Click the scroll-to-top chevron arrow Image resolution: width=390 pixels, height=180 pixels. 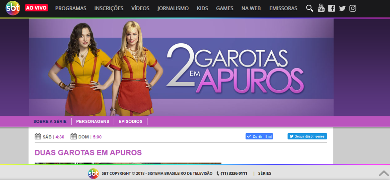pyautogui.click(x=384, y=173)
